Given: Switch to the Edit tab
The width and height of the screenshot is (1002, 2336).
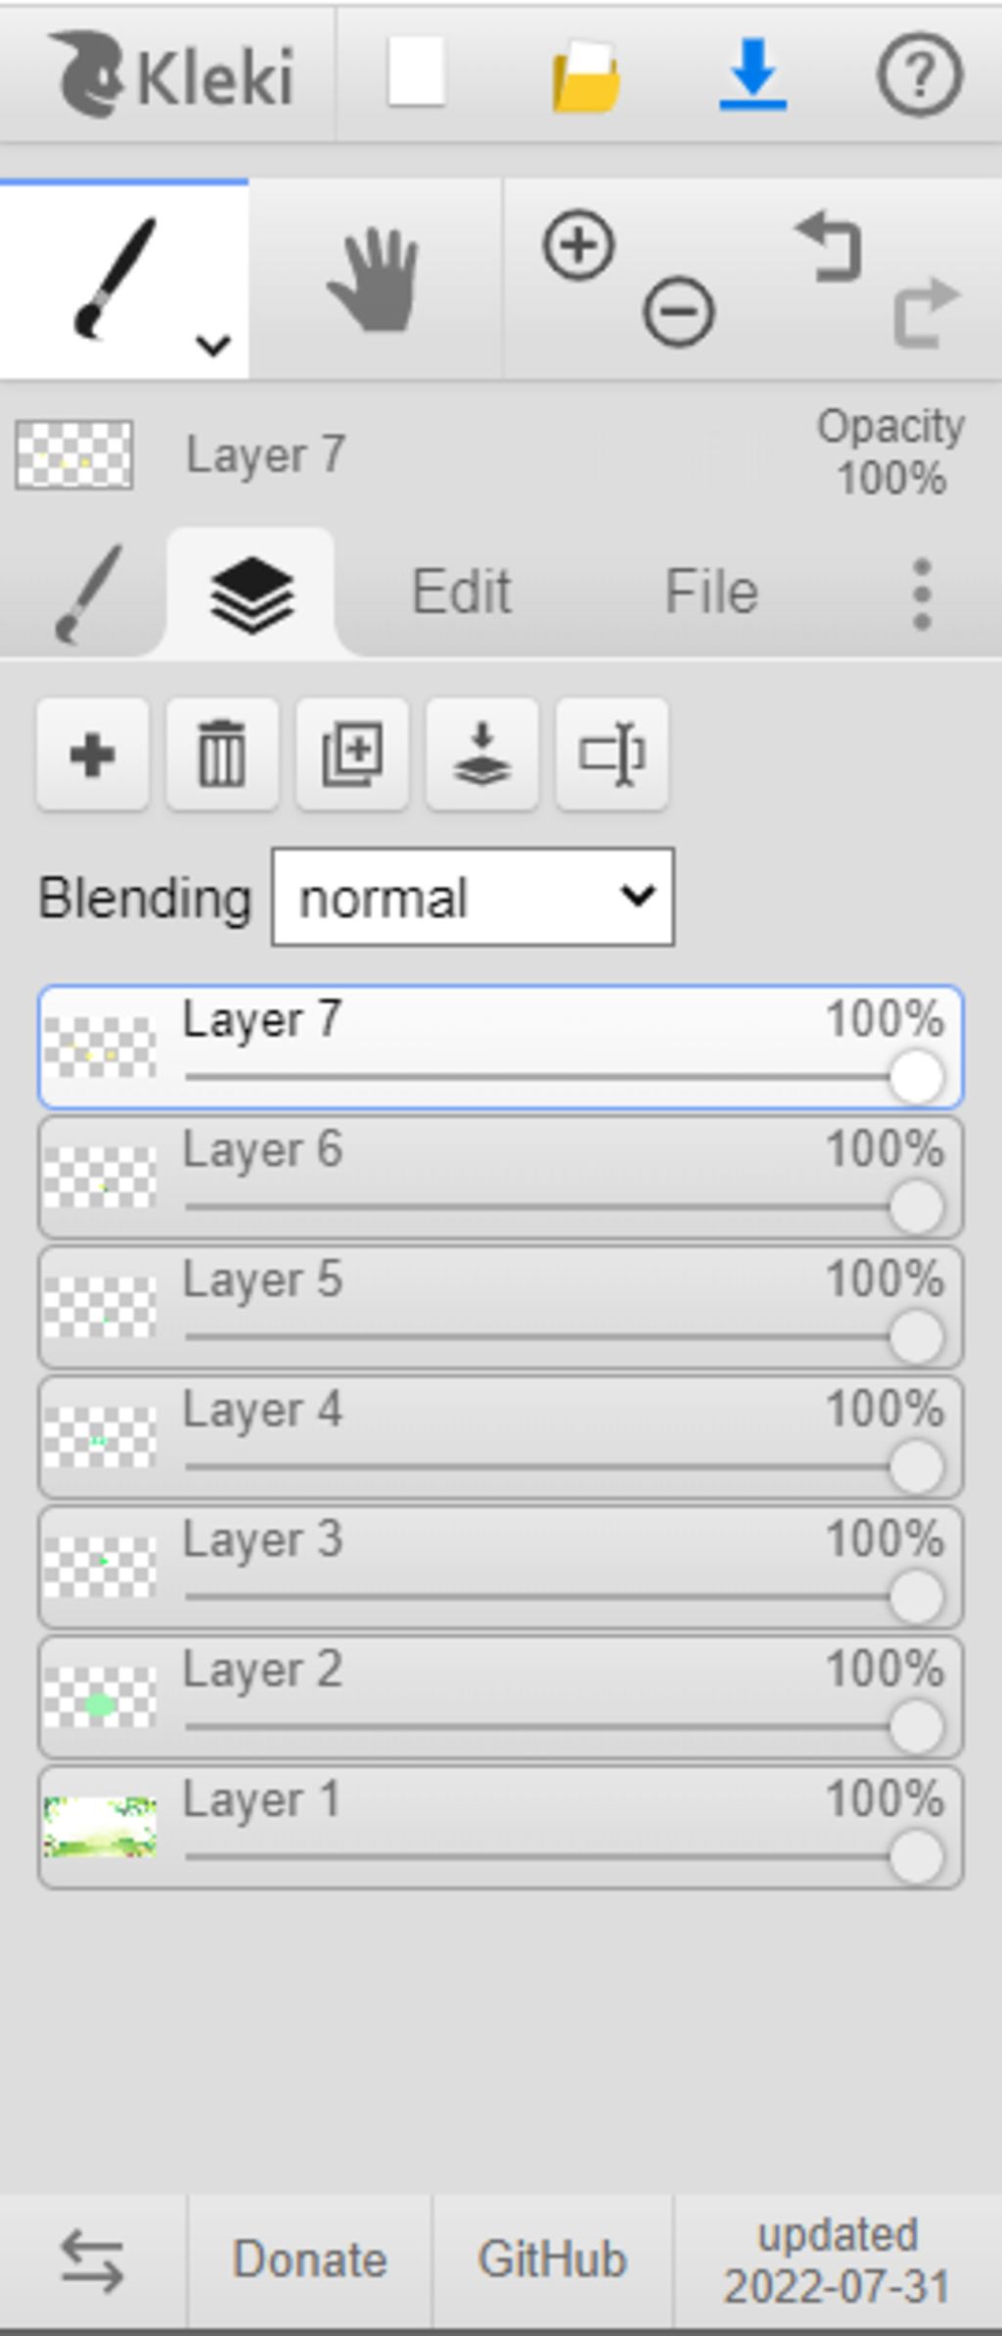Looking at the screenshot, I should 461,592.
